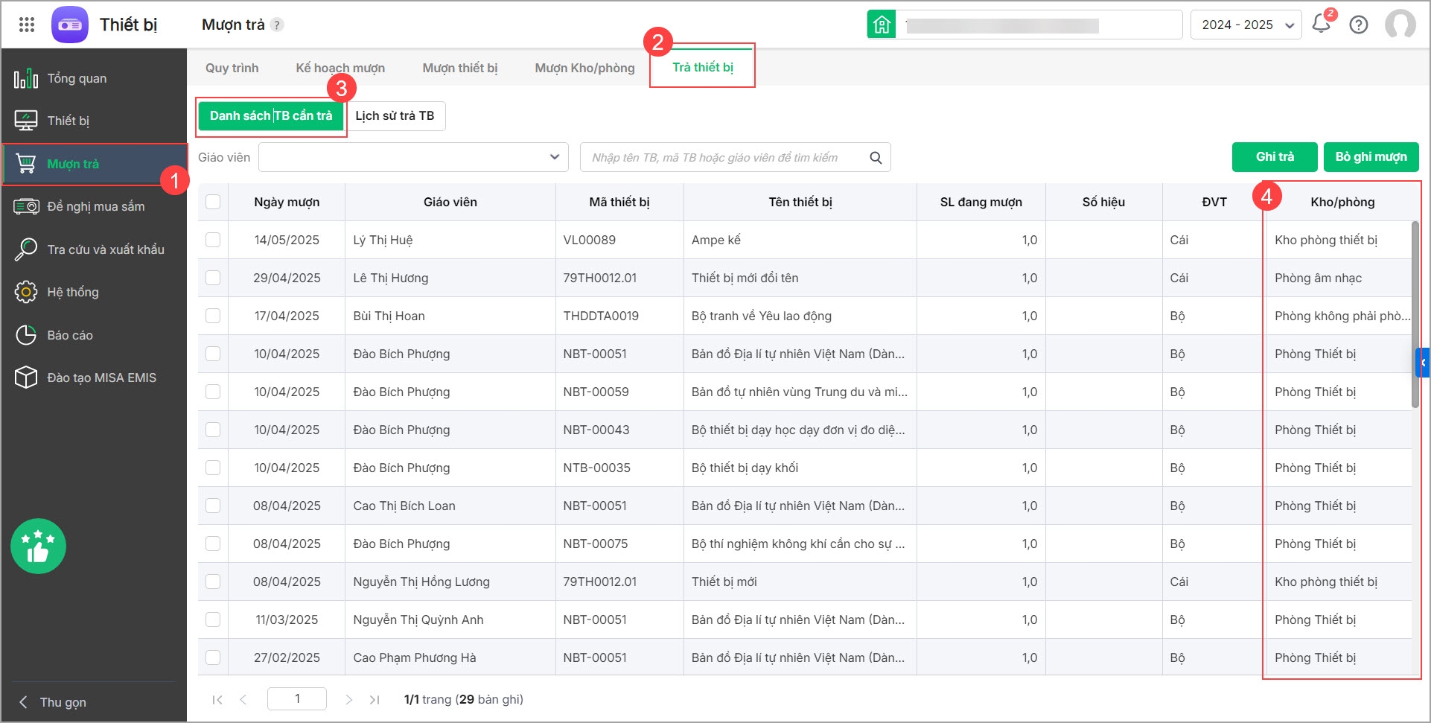Click the Tổng quan chart icon
Screen dimensions: 1431x723
click(x=26, y=78)
